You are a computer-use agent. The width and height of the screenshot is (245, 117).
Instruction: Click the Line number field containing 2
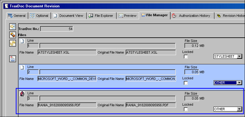[x=33, y=72]
